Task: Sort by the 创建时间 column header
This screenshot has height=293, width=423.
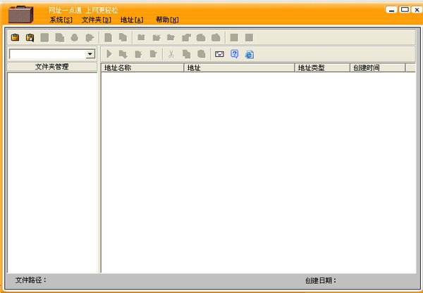Action: (x=377, y=67)
